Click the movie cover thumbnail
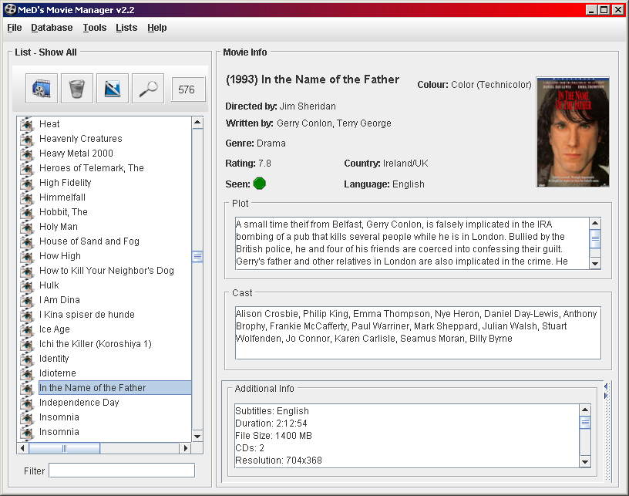This screenshot has width=629, height=496. pyautogui.click(x=573, y=132)
